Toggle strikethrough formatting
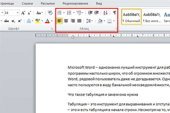Image resolution: width=170 pixels, height=113 pixels. [7, 21]
